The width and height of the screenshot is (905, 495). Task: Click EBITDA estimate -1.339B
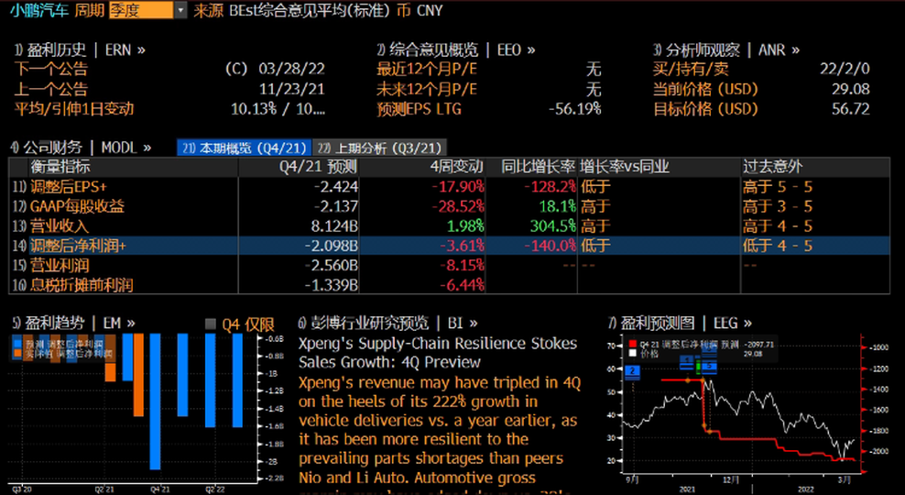(x=332, y=284)
